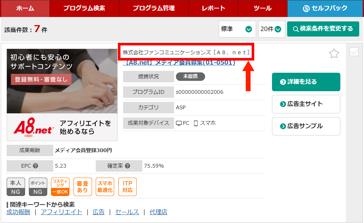Click the ポイントNG badge icon
Viewport: 364px width, 223px height.
click(38, 187)
